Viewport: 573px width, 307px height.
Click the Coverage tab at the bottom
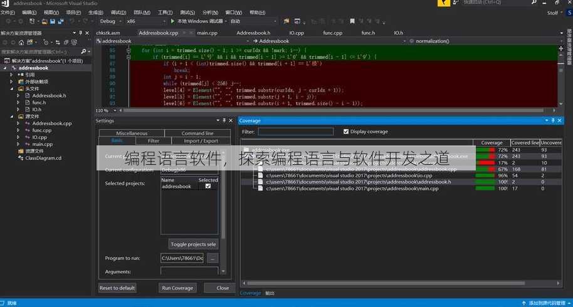click(x=250, y=293)
